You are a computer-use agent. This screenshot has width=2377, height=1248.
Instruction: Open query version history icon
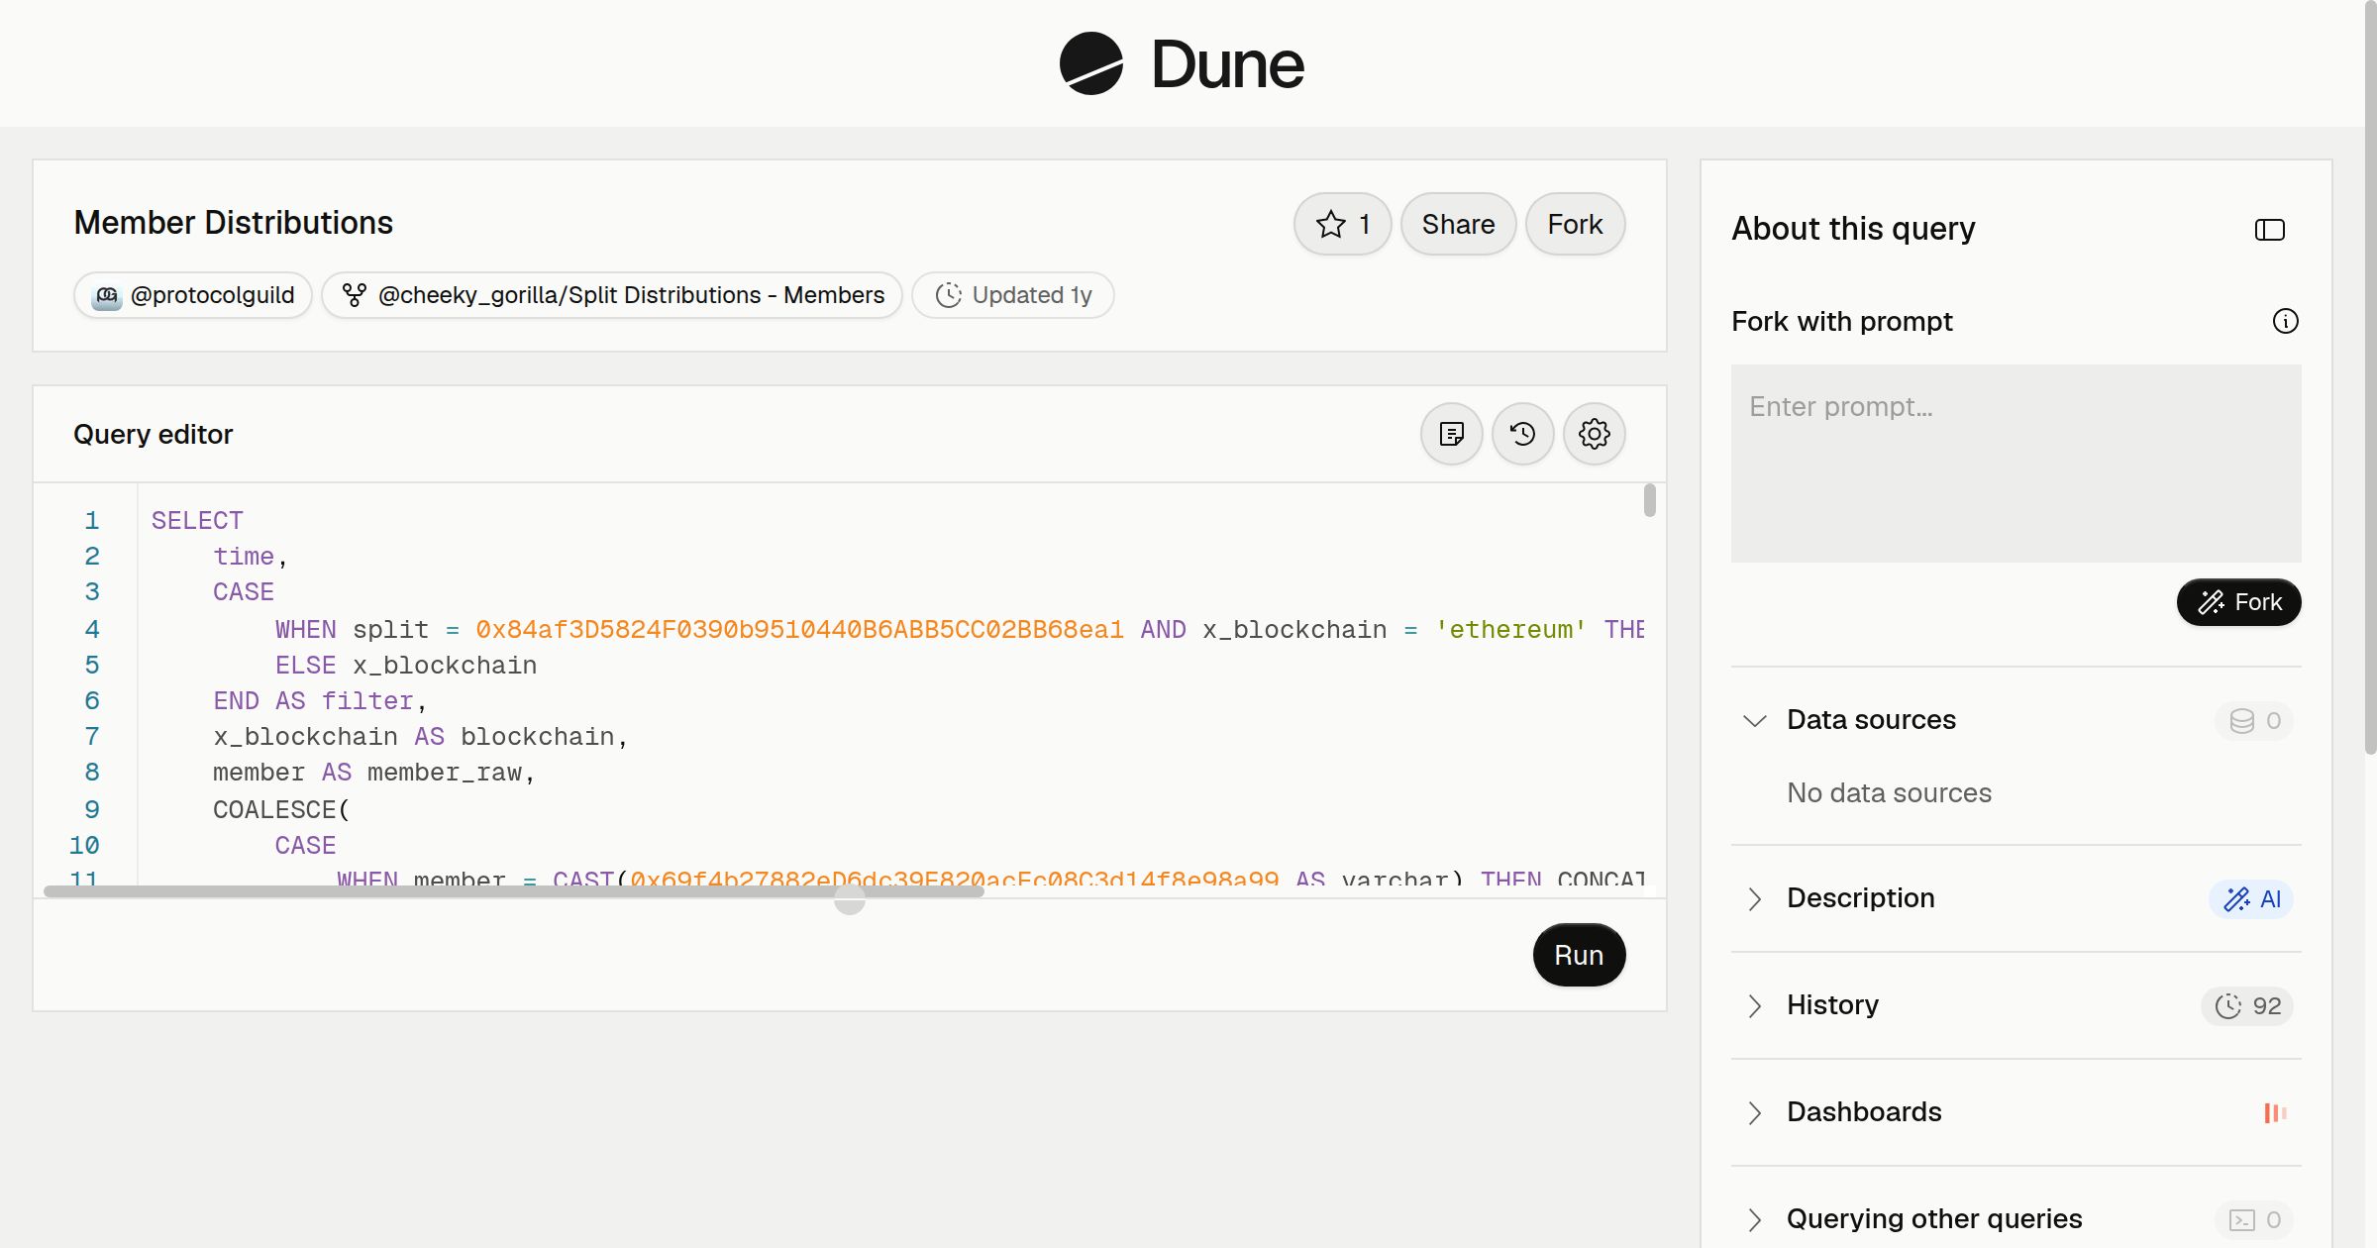pyautogui.click(x=1523, y=434)
